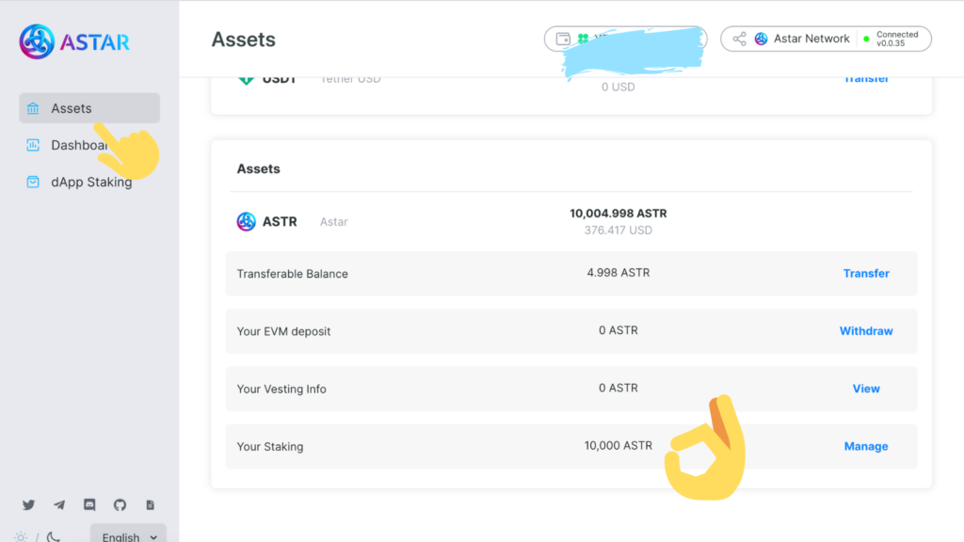The width and height of the screenshot is (964, 542).
Task: Click the 10,000 ASTR staking amount
Action: [x=618, y=446]
